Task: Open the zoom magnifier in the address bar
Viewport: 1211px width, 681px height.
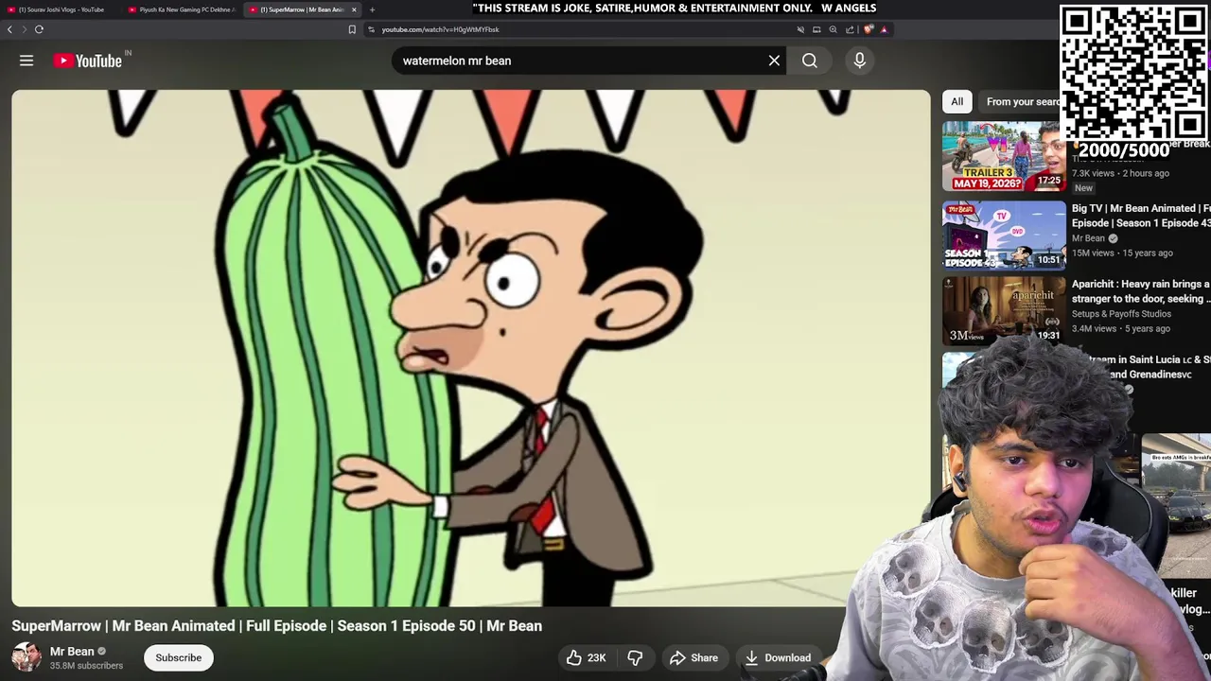Action: pos(833,29)
